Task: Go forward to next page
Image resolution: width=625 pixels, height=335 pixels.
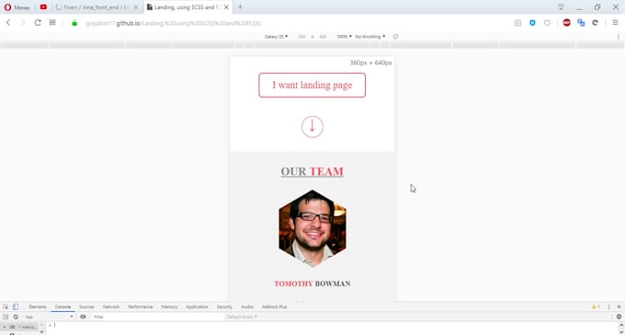Action: (x=23, y=23)
